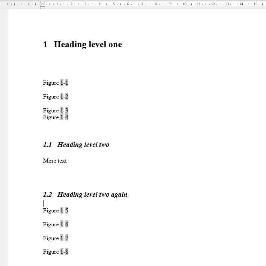Click the first-line indent marker on the ruler
The image size is (266, 266).
pyautogui.click(x=43, y=2)
